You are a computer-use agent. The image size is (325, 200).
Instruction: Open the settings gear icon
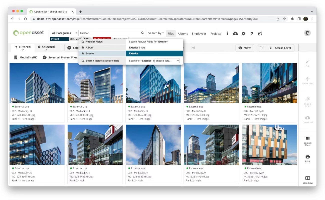click(243, 33)
